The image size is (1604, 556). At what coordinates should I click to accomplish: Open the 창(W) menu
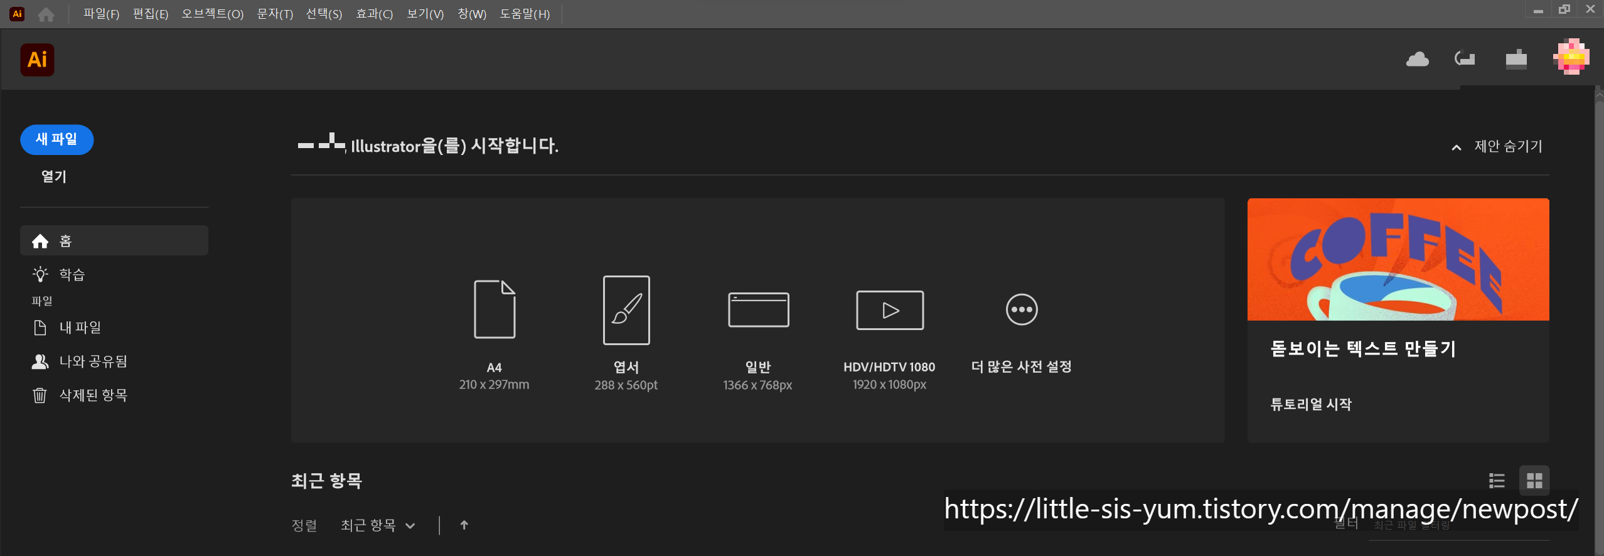(472, 14)
